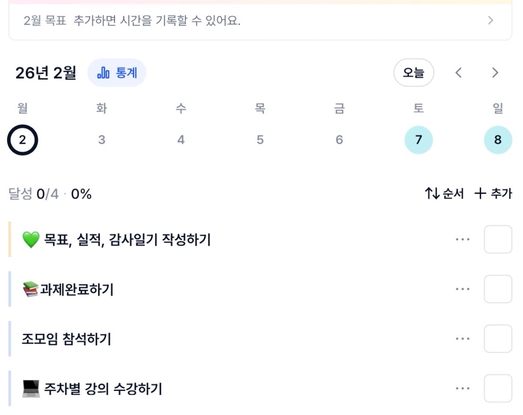Go to the next week arrow
This screenshot has height=415, width=523.
(495, 73)
